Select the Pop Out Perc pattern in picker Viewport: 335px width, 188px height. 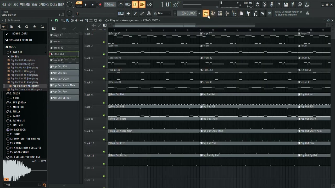64,92
